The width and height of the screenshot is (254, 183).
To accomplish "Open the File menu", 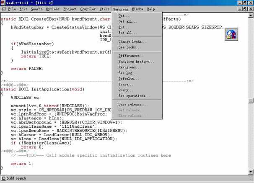I will [x=12, y=9].
